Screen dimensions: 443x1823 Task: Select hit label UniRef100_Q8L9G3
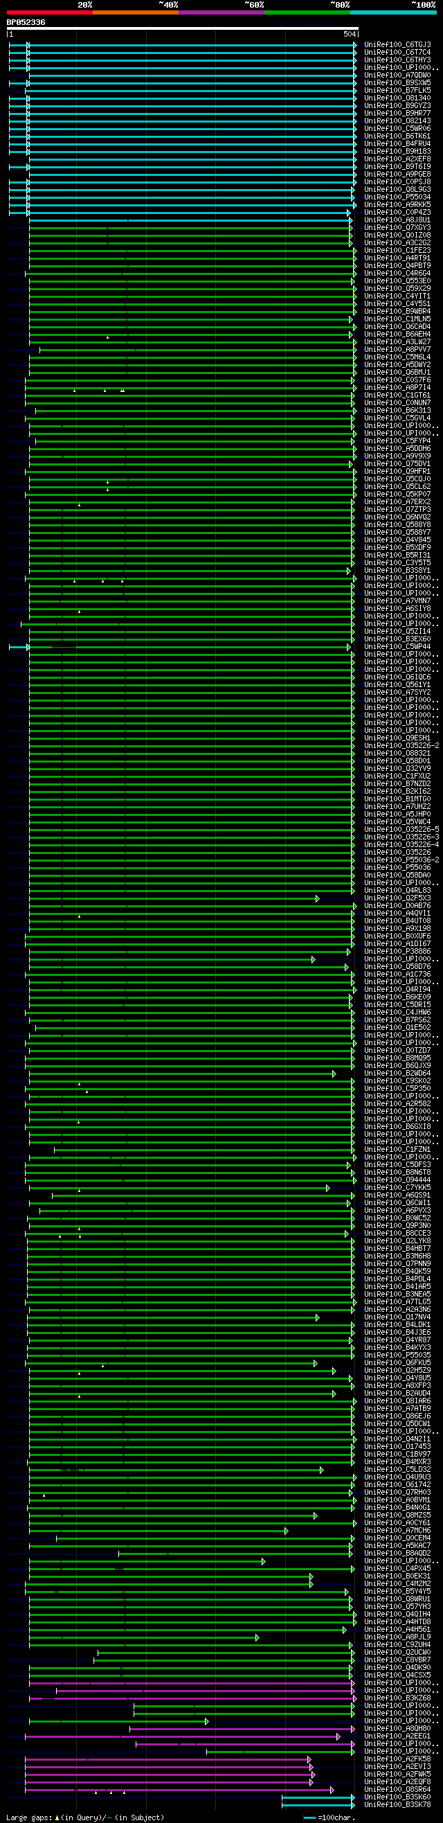[x=398, y=190]
